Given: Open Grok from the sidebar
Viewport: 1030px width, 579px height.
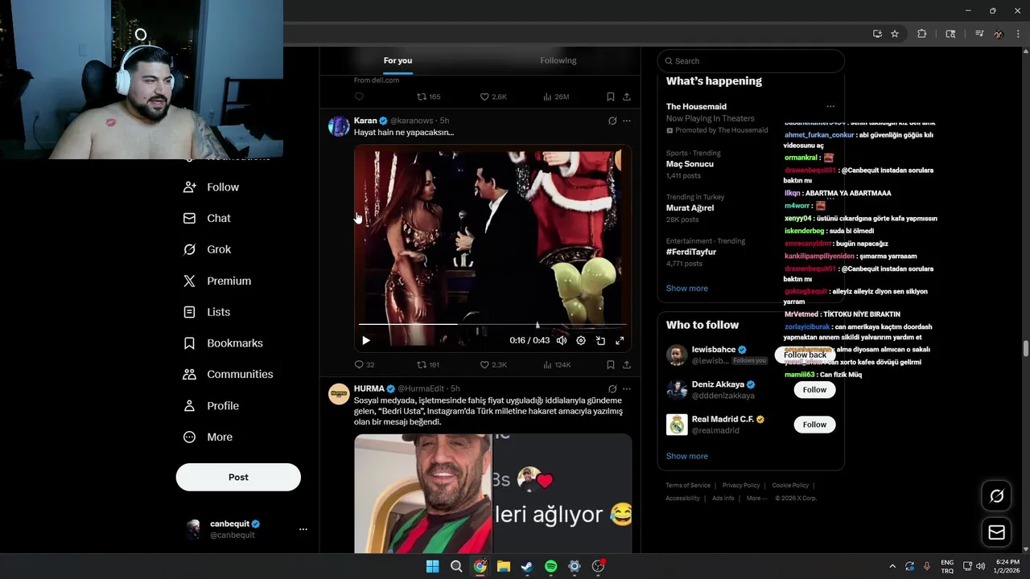Looking at the screenshot, I should click(x=208, y=249).
